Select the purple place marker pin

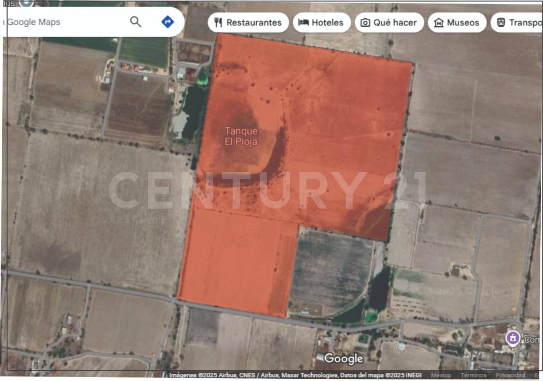[512, 338]
